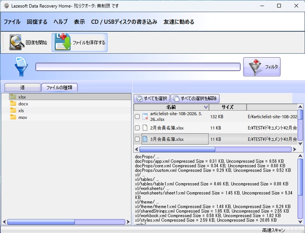Tick checkbox for articlelist-site-108 xlsx file

[x=137, y=116]
